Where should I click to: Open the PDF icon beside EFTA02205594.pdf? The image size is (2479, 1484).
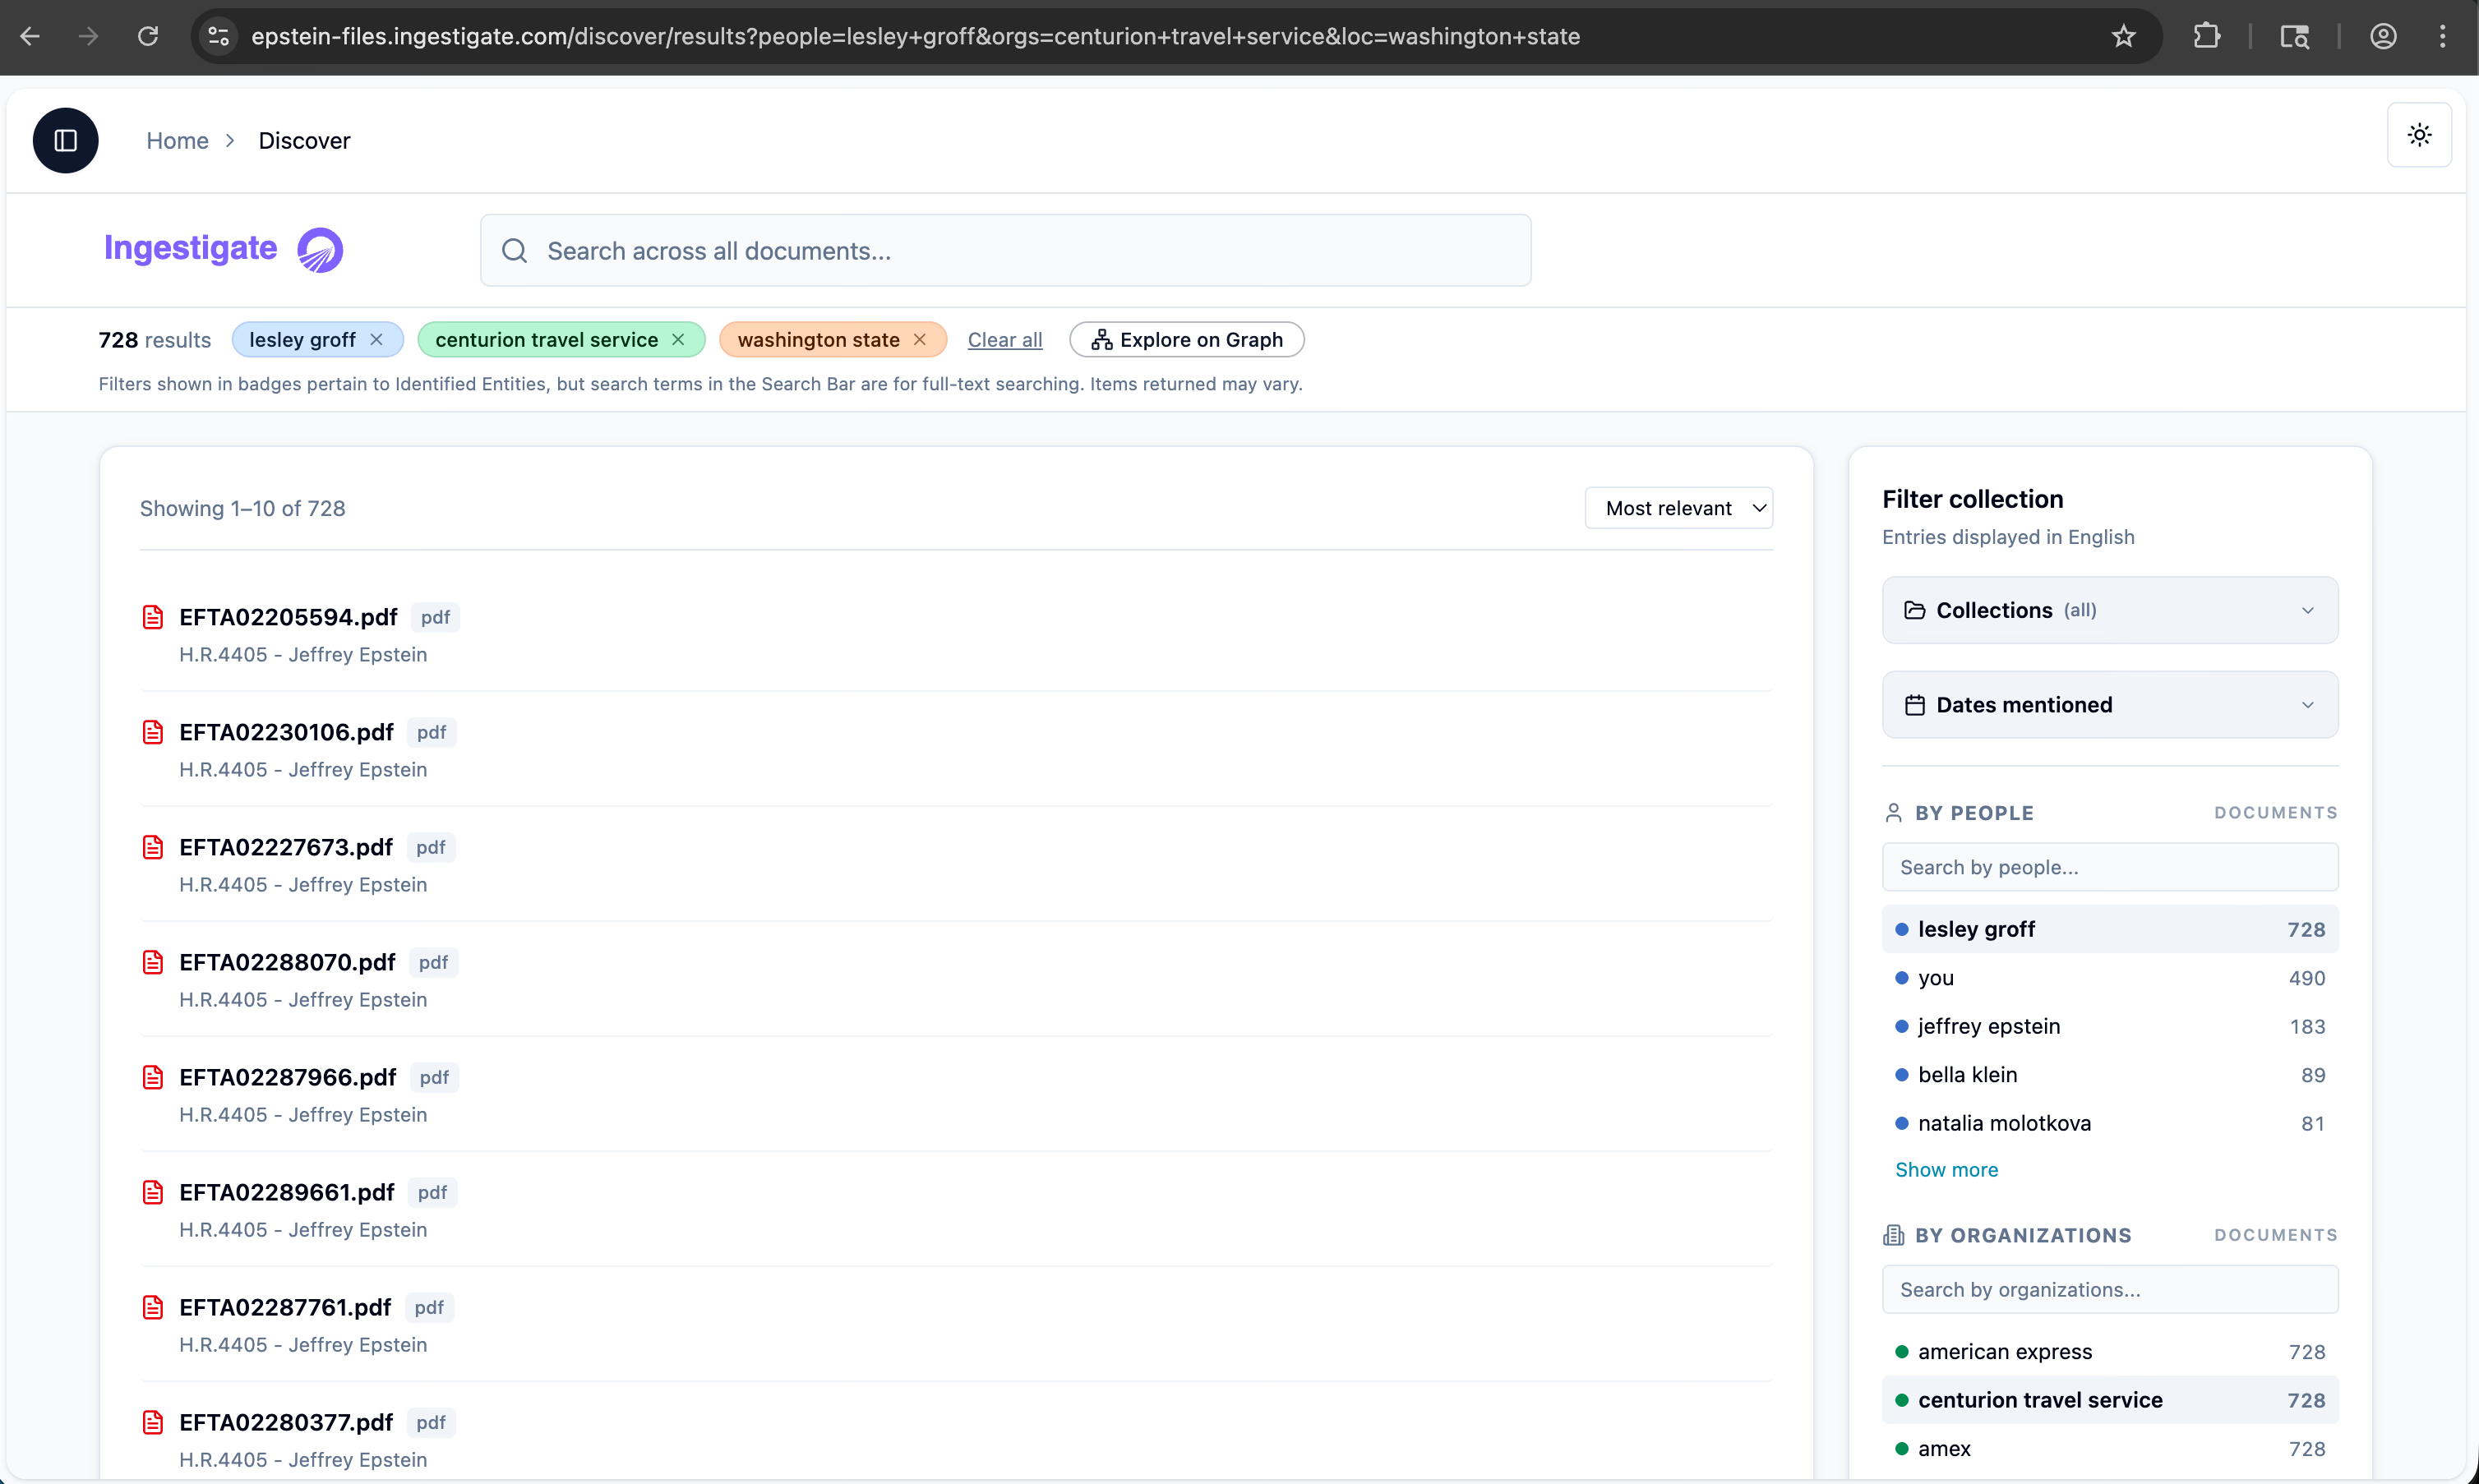click(152, 616)
